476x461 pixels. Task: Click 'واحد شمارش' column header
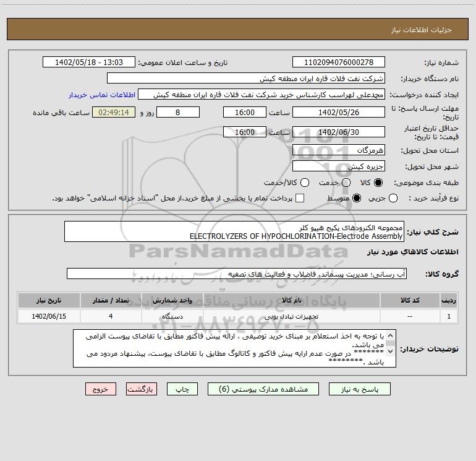pos(172,300)
